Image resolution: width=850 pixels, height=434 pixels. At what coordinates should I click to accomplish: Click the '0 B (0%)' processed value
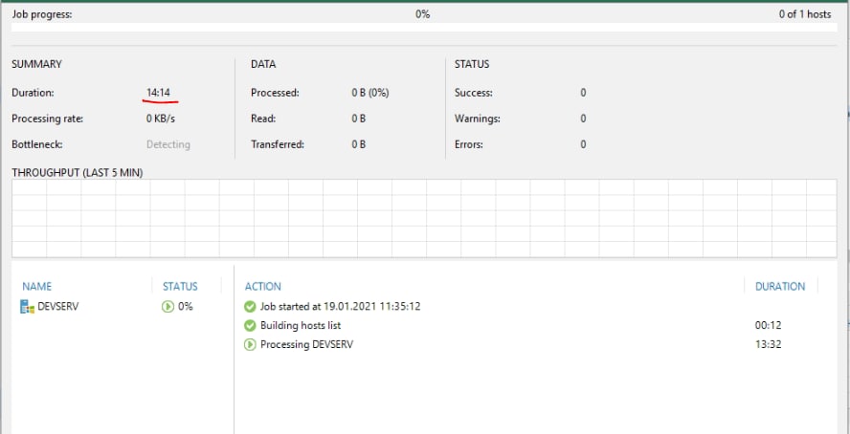coord(370,93)
